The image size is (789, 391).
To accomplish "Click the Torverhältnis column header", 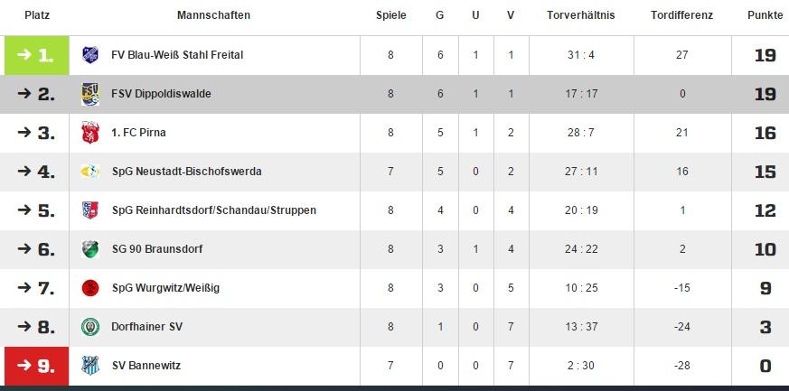I will click(580, 15).
